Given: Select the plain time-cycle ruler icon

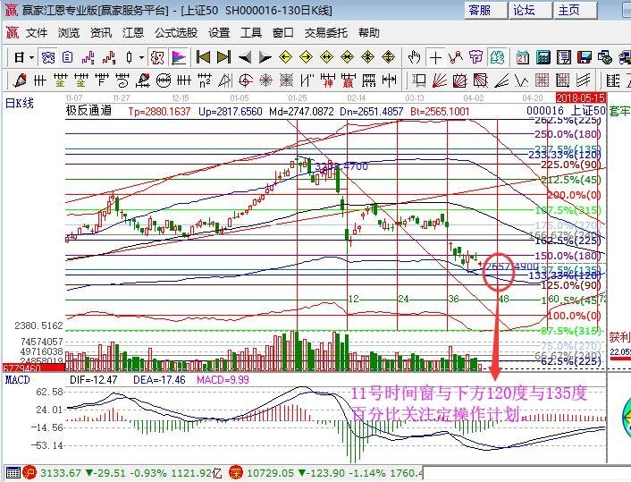Looking at the screenshot, I should pyautogui.click(x=40, y=81).
